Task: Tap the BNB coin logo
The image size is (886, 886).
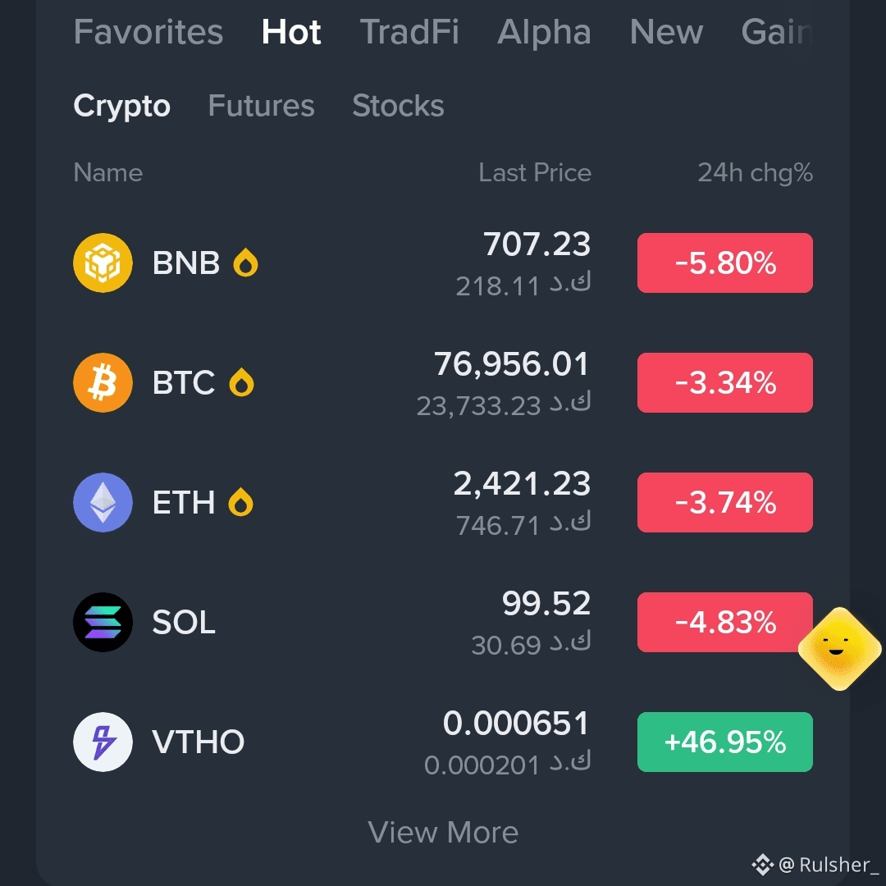Action: point(103,263)
